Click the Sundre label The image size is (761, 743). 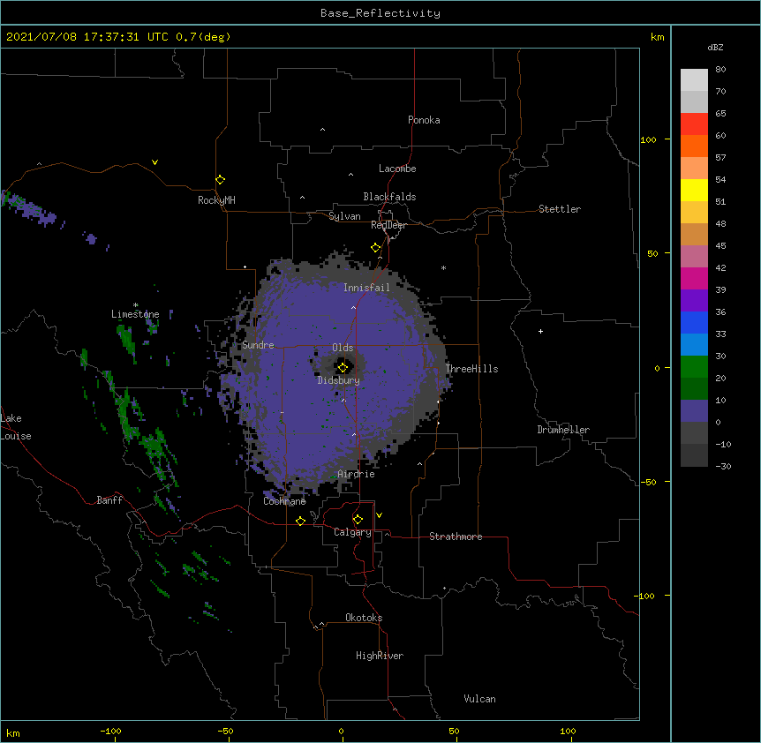[258, 345]
